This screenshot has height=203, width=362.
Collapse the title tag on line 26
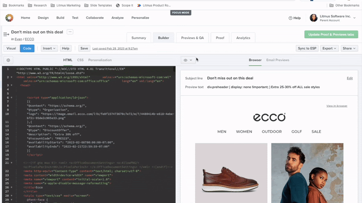12,187
